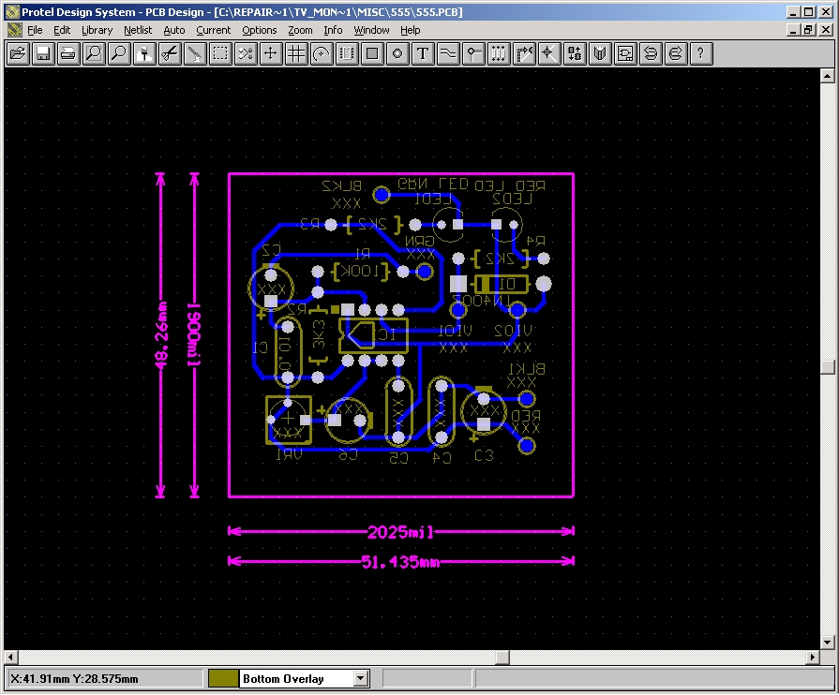Viewport: 839px width, 695px height.
Task: Open the Auto menu
Action: (x=174, y=30)
